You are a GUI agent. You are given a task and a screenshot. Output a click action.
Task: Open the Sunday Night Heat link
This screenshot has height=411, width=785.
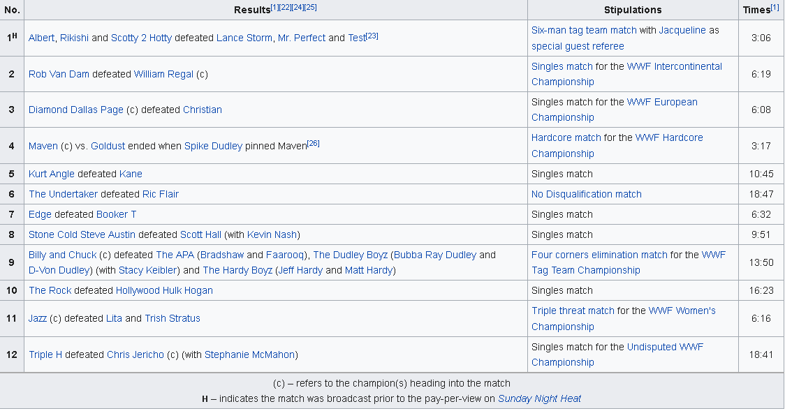[x=539, y=399]
